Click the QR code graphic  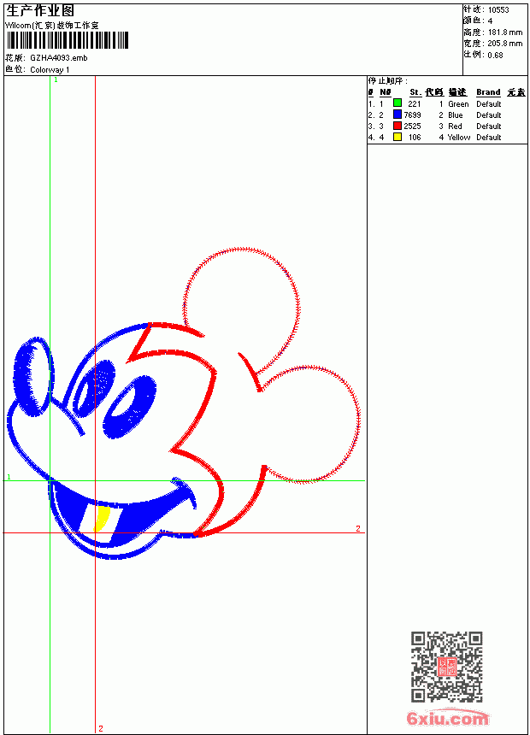pos(446,667)
